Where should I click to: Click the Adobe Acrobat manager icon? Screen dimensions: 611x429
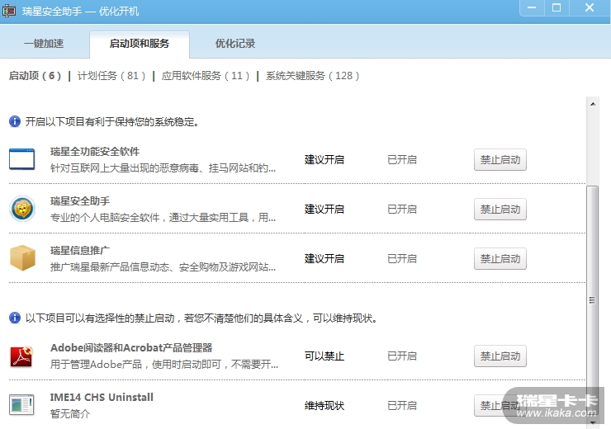click(21, 356)
